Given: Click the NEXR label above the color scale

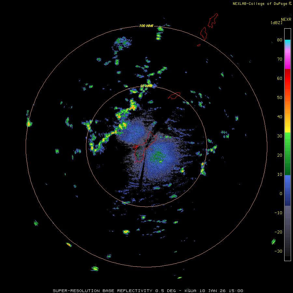Looking at the screenshot, I should (x=286, y=20).
